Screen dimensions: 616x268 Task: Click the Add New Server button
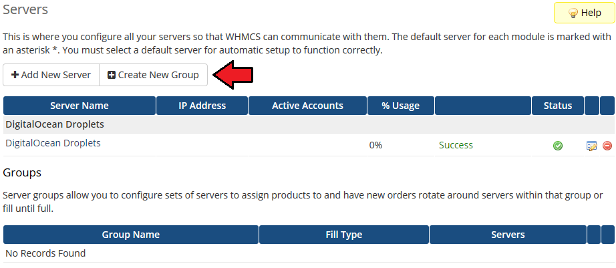coord(51,75)
